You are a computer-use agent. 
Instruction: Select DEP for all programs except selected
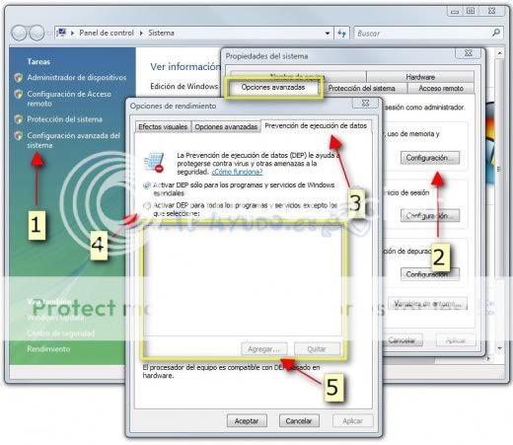[147, 205]
